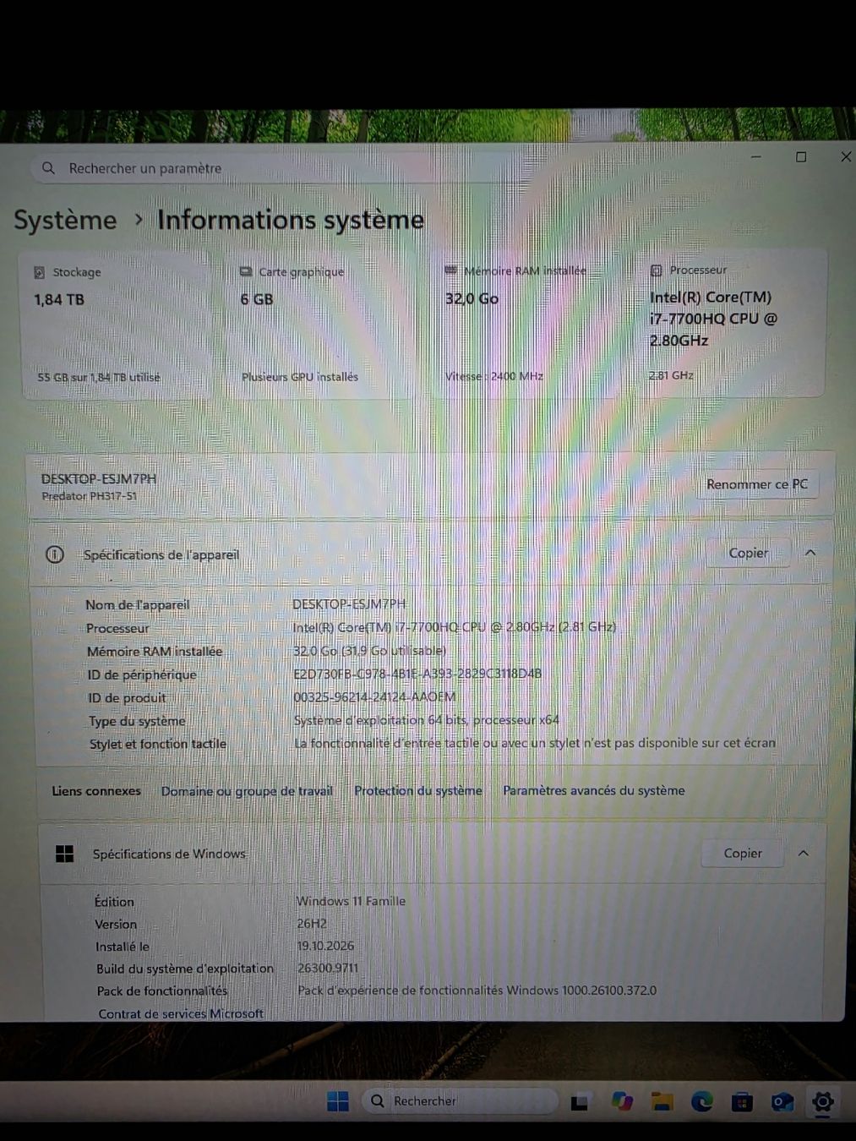The image size is (856, 1141).
Task: Copy the Windows specifications
Action: (x=743, y=854)
